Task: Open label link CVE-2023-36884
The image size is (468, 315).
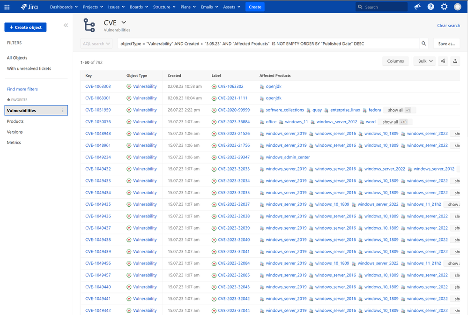Action: click(234, 122)
